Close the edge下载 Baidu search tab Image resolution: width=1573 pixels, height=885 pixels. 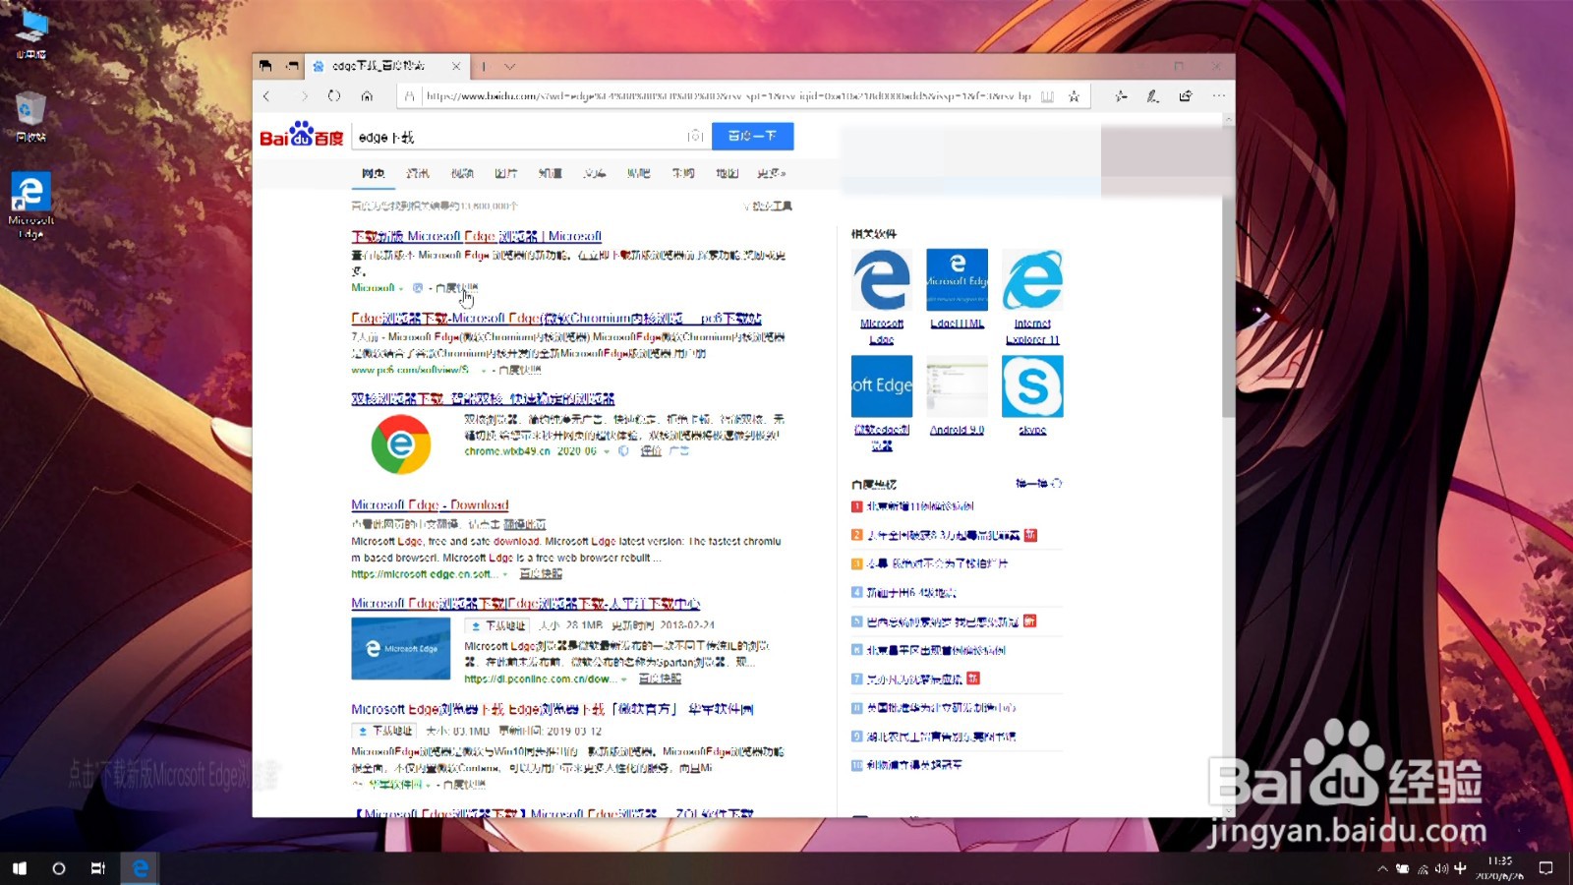(x=456, y=66)
